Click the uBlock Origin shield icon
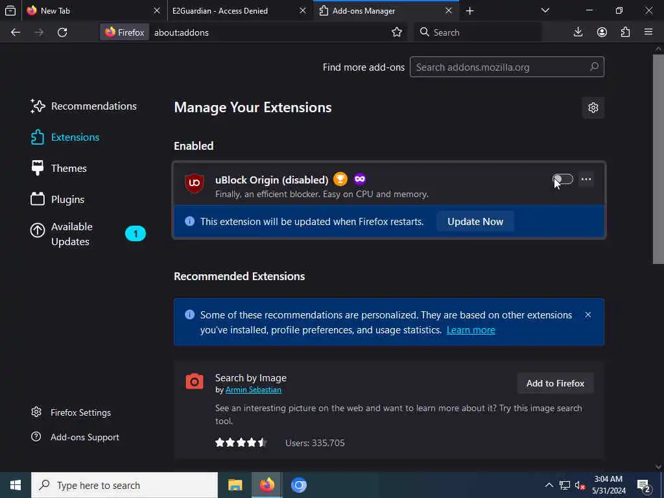The image size is (664, 498). click(195, 183)
